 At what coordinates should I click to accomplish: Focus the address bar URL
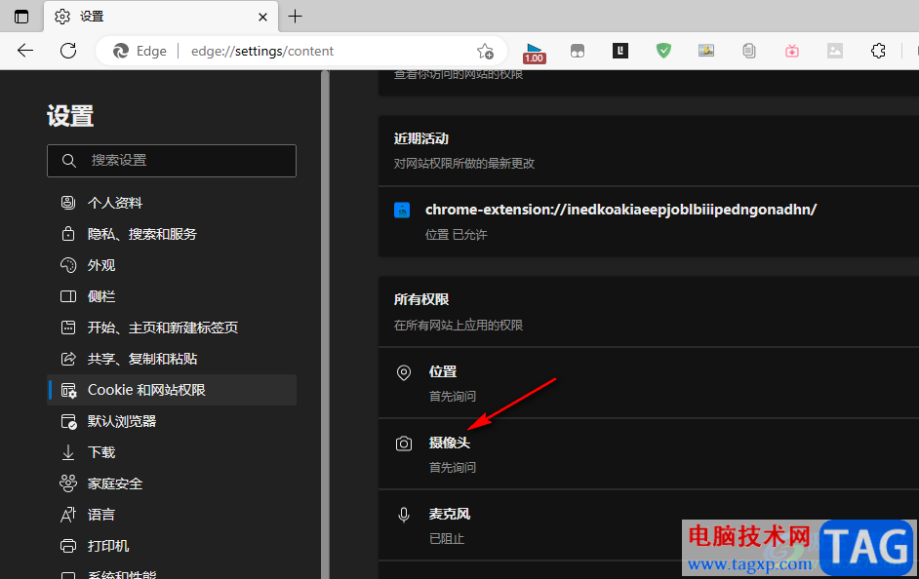click(x=262, y=51)
